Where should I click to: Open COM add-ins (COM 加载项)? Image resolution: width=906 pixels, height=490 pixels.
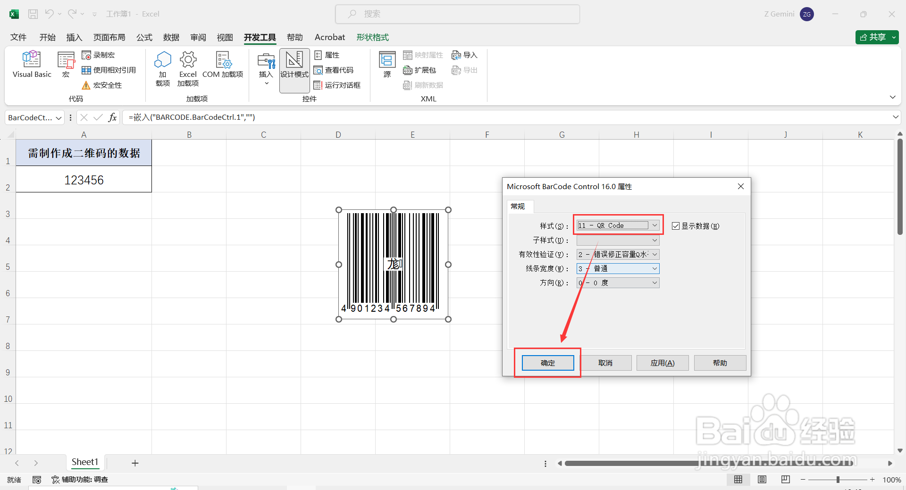tap(223, 64)
